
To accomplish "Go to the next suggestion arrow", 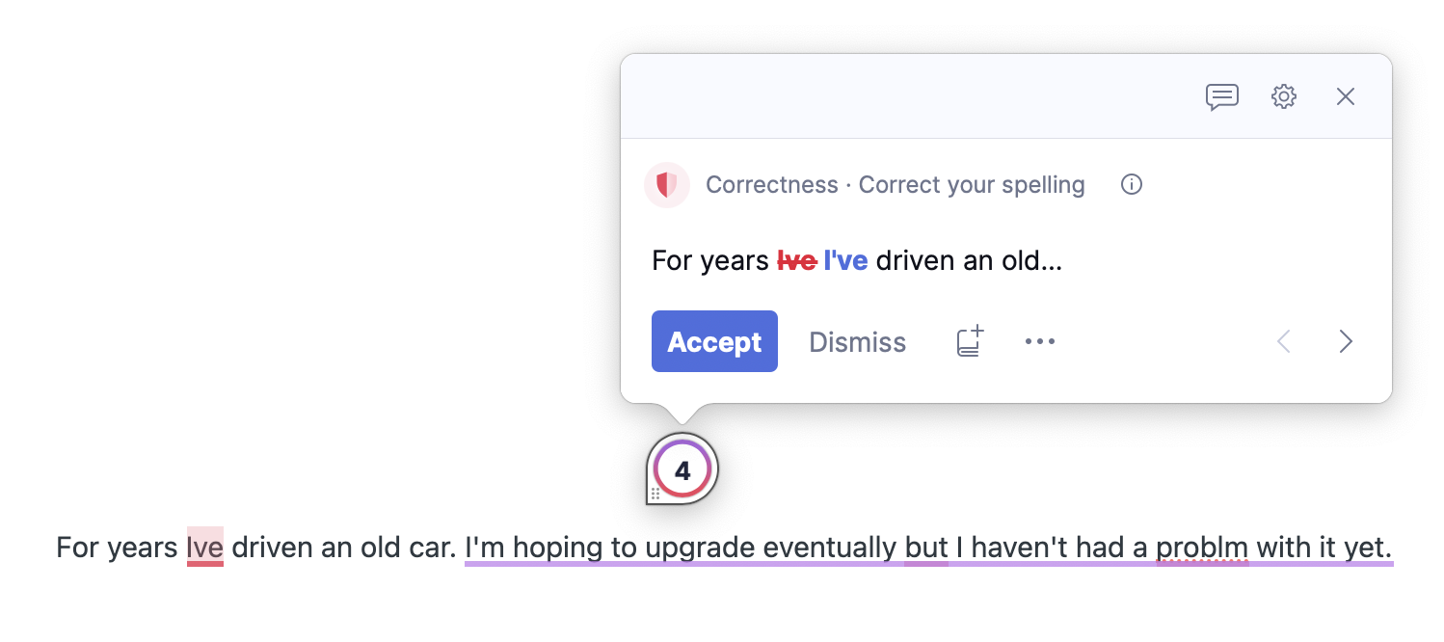I will tap(1346, 341).
